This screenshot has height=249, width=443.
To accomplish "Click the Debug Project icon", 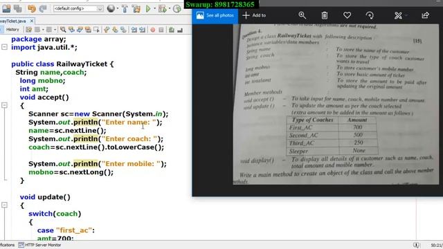I will point(163,8).
